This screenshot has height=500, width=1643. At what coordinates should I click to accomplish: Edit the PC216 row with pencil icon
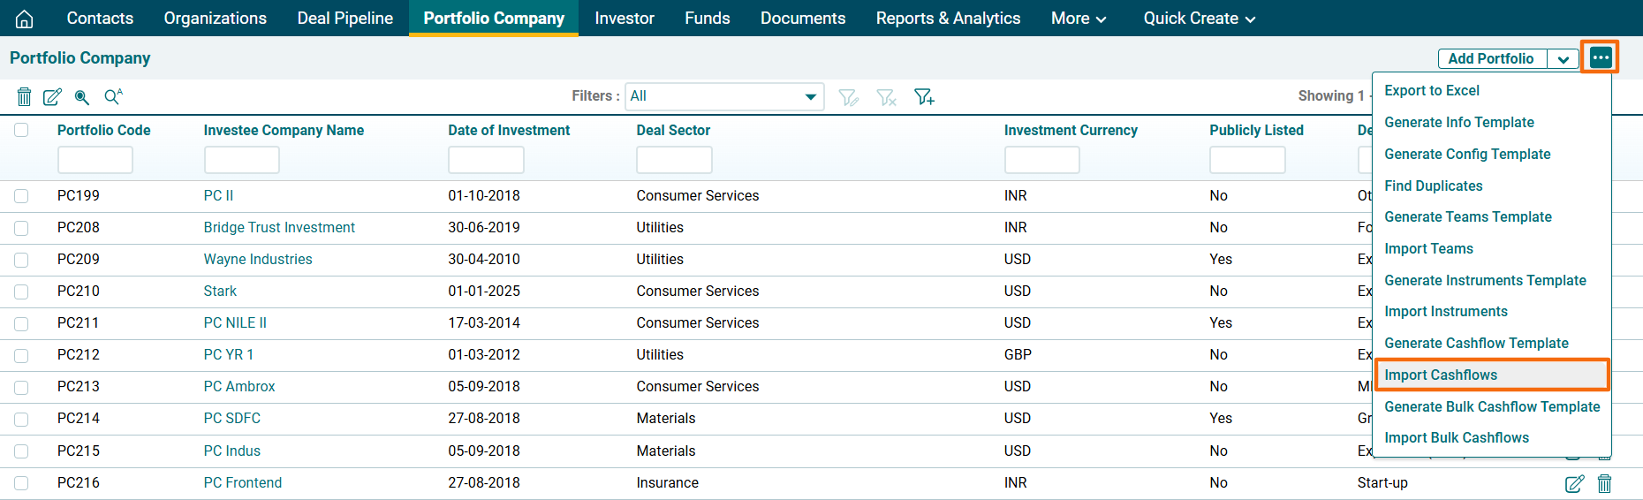1574,483
